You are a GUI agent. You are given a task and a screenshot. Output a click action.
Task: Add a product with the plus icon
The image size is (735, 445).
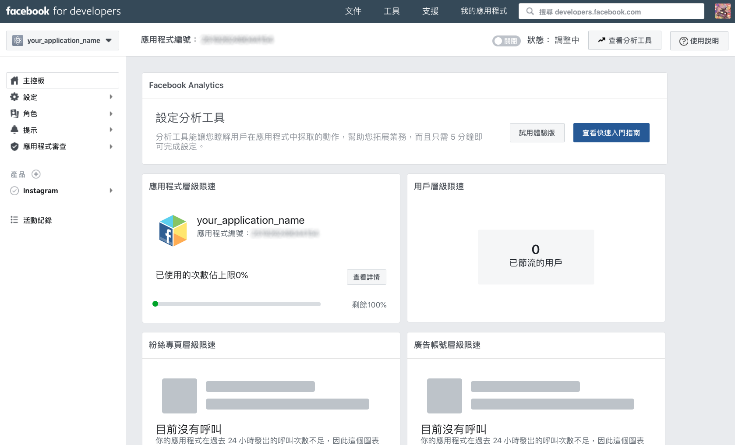pyautogui.click(x=36, y=174)
